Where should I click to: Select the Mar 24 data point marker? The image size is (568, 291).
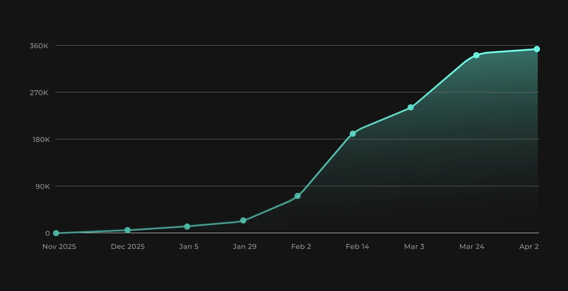click(476, 55)
